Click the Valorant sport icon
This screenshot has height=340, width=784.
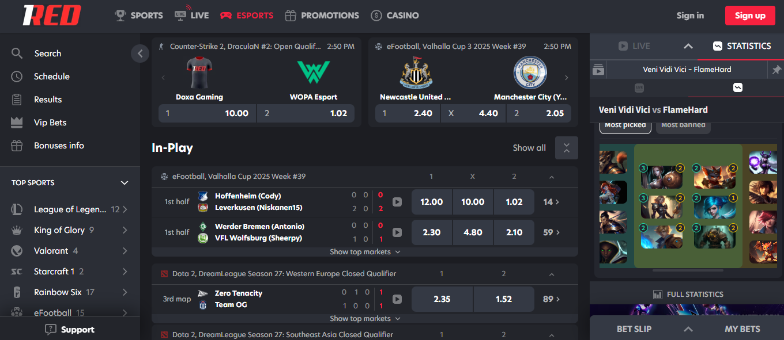[17, 251]
